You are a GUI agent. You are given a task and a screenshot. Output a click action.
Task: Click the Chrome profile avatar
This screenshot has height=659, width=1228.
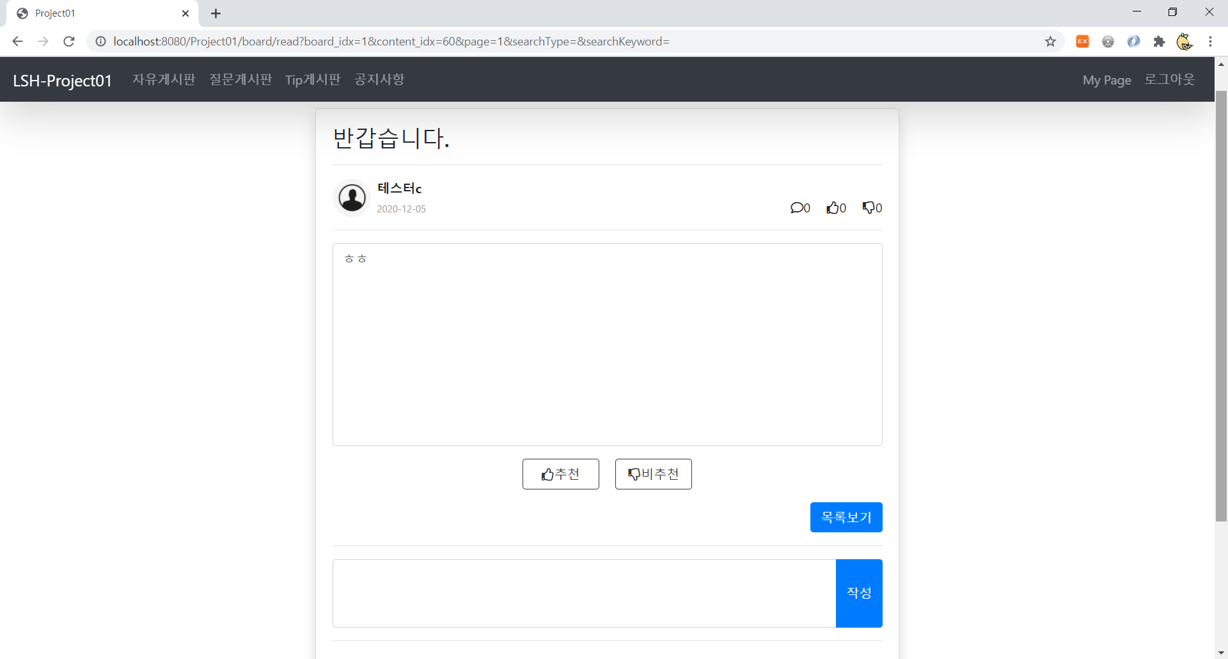(x=1185, y=42)
